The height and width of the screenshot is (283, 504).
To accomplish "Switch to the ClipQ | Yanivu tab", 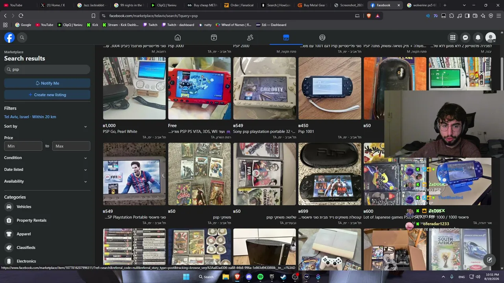I will point(167,5).
